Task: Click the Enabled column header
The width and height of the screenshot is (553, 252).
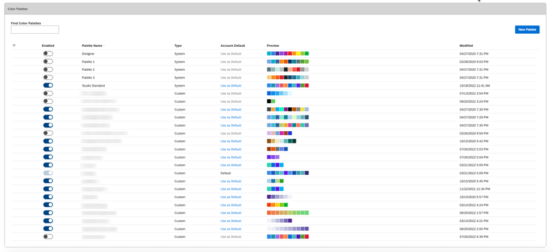Action: [x=48, y=45]
